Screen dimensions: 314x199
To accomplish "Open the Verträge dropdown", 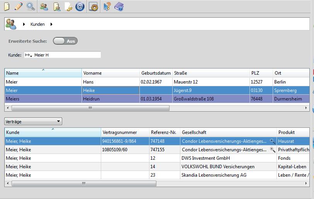I will pyautogui.click(x=33, y=121).
